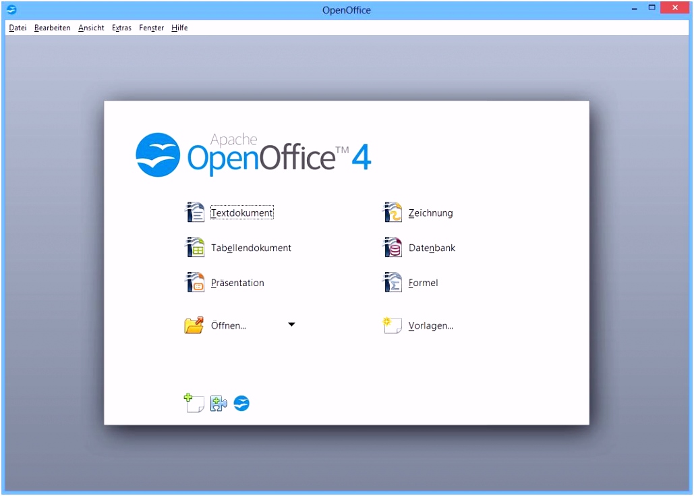Start a new Präsentation
The image size is (694, 496).
237,283
